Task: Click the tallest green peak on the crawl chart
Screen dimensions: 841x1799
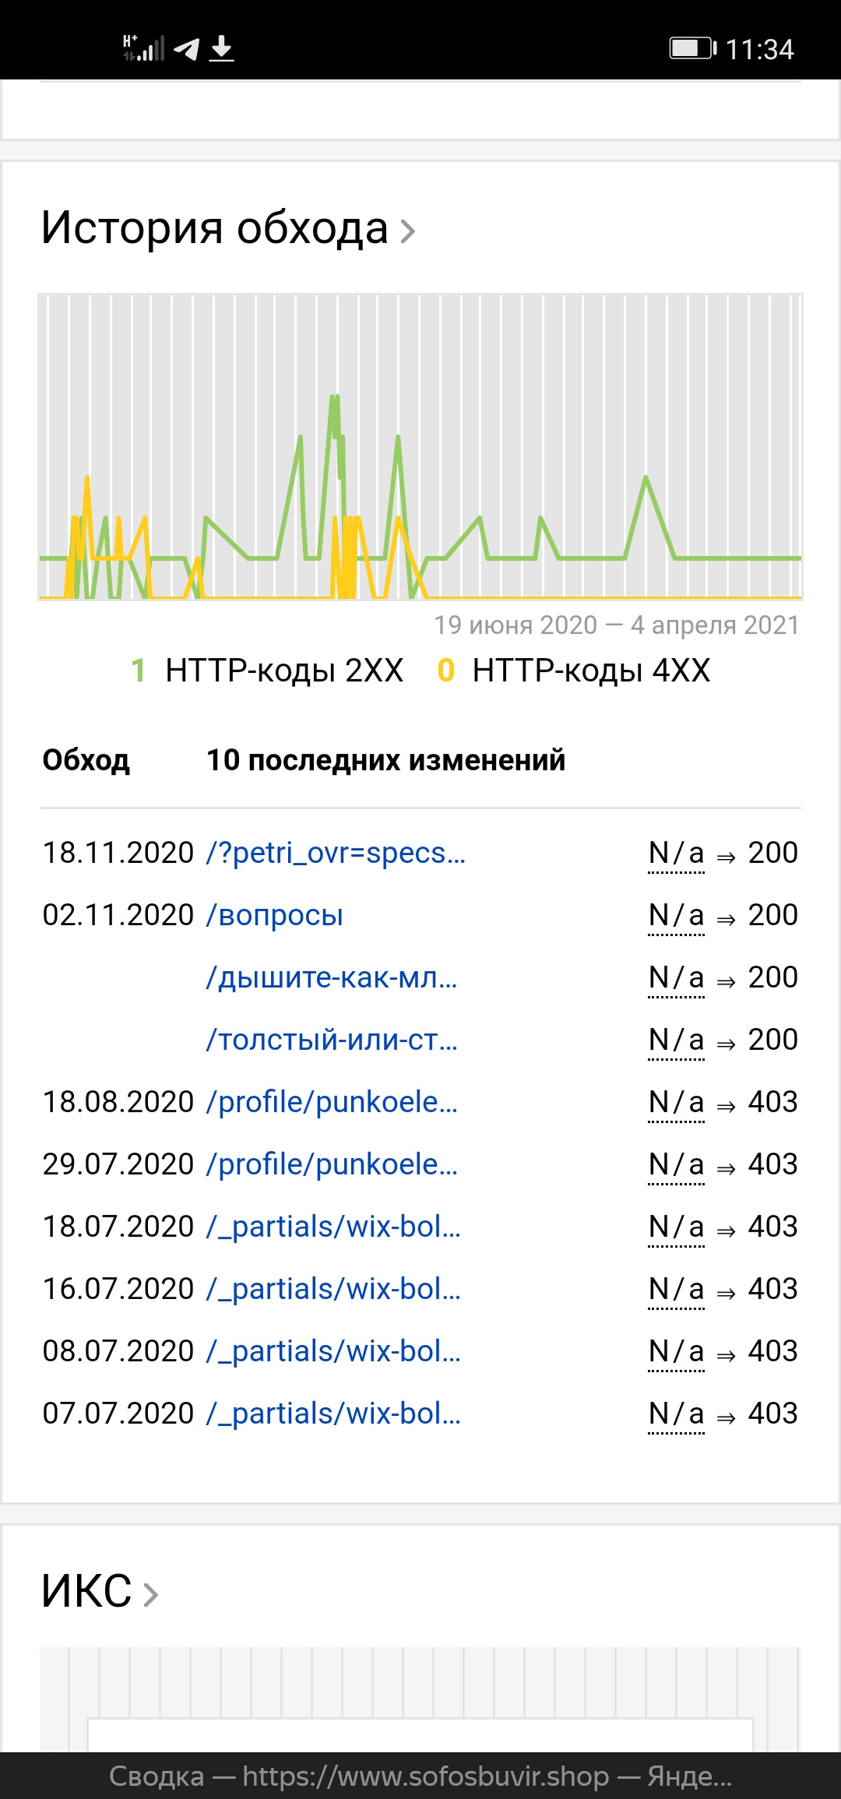Action: [335, 399]
